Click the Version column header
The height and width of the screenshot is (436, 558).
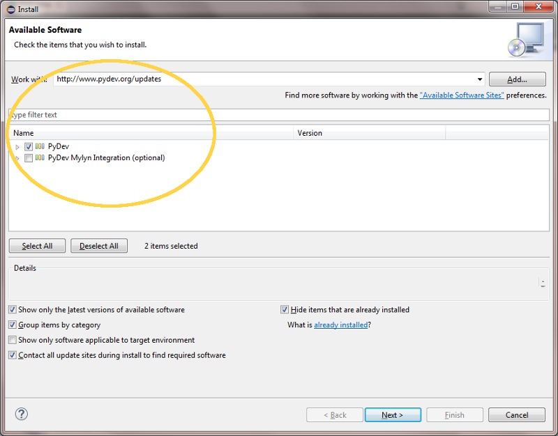pos(310,133)
